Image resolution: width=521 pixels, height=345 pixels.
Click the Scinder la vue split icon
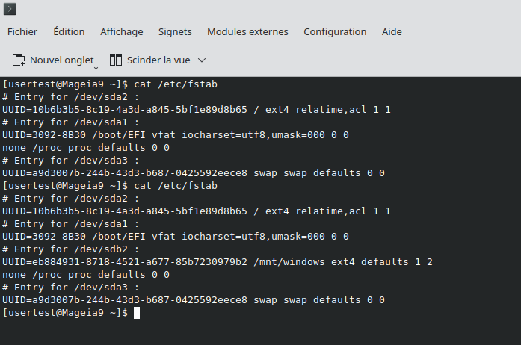point(116,60)
